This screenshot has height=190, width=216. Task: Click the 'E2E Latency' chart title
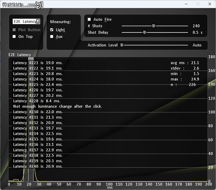point(20,55)
